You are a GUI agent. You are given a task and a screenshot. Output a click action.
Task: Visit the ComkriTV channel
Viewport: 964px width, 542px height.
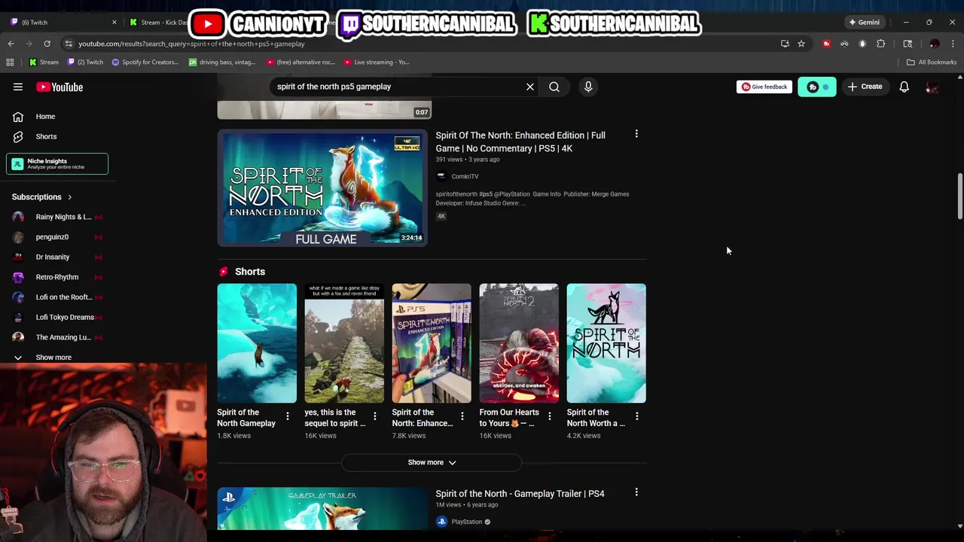coord(465,177)
